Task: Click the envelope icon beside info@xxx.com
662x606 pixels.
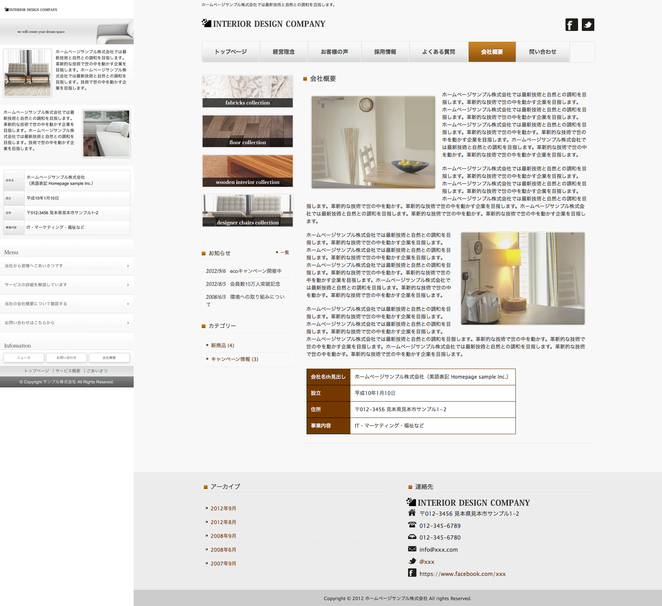Action: tap(412, 549)
